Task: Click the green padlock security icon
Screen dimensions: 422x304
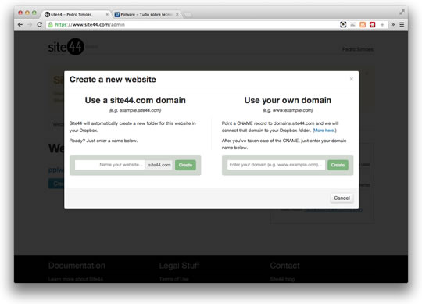Action: click(50, 24)
